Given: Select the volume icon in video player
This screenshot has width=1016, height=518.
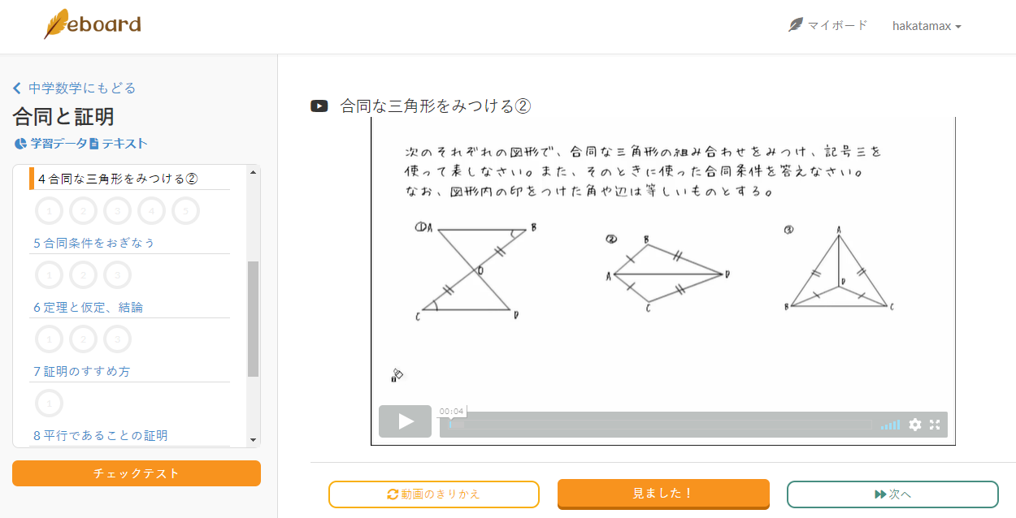Looking at the screenshot, I should [889, 424].
